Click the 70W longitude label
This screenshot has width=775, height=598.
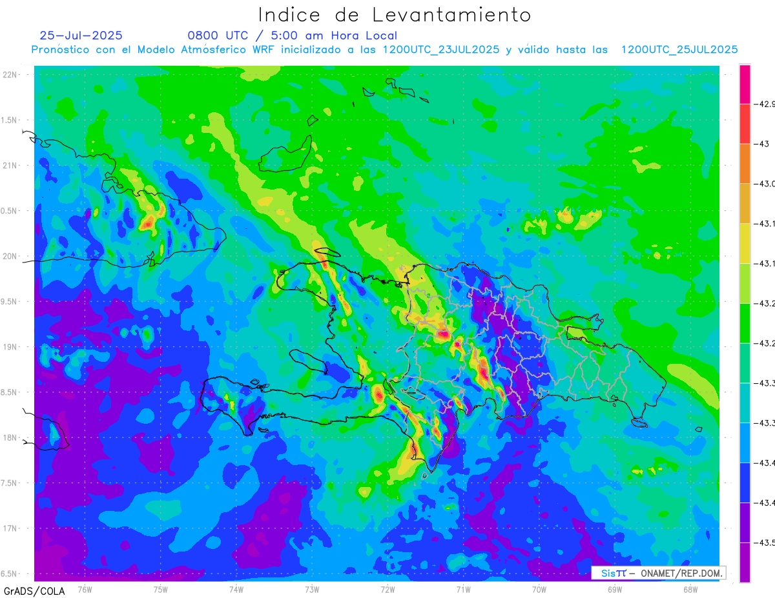coord(539,590)
